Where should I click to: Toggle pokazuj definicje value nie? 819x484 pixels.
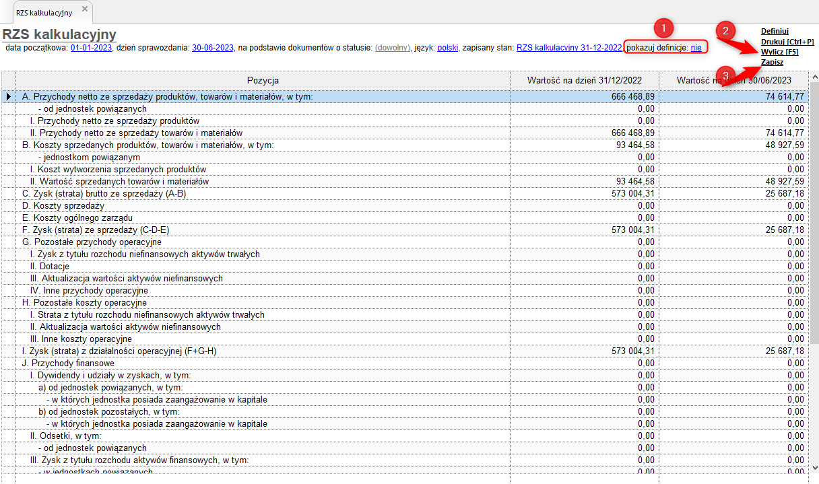696,48
